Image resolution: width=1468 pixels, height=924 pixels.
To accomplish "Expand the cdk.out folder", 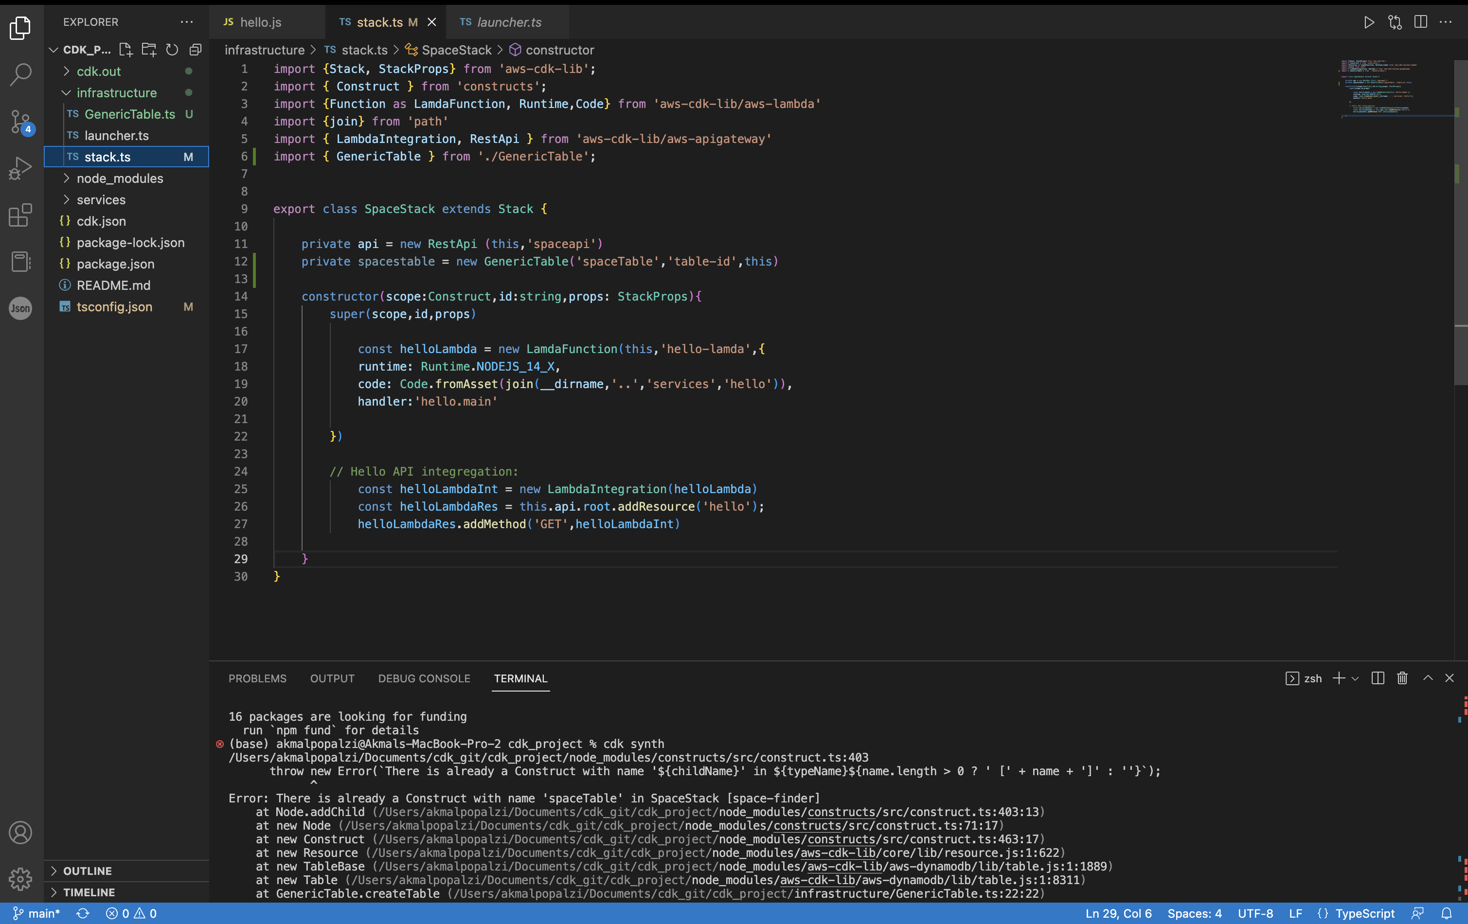I will point(127,71).
